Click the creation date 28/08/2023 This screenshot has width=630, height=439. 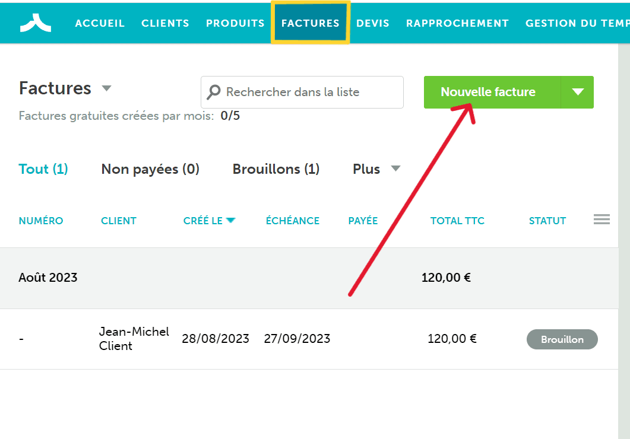click(216, 339)
